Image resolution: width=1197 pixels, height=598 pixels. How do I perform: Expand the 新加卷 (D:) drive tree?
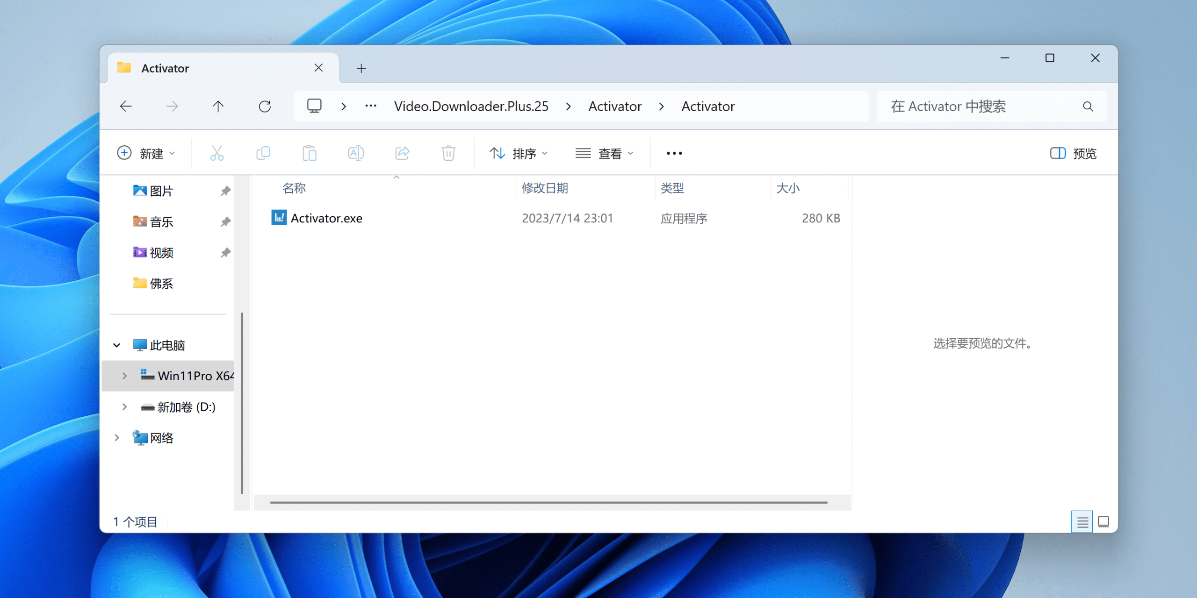[124, 407]
